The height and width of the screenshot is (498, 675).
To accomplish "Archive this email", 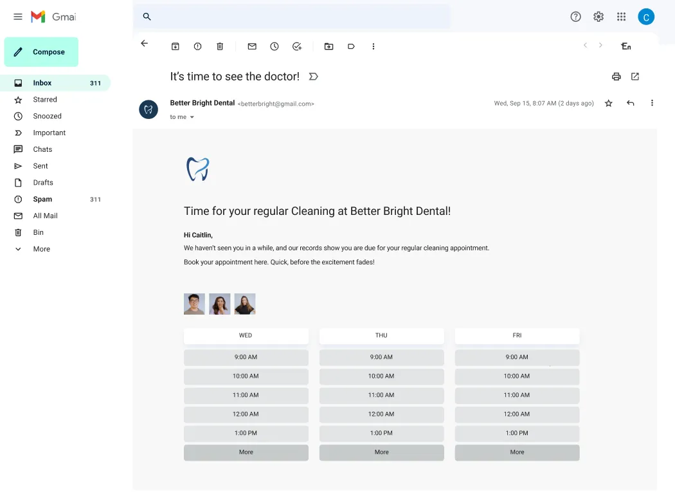I will pos(175,46).
